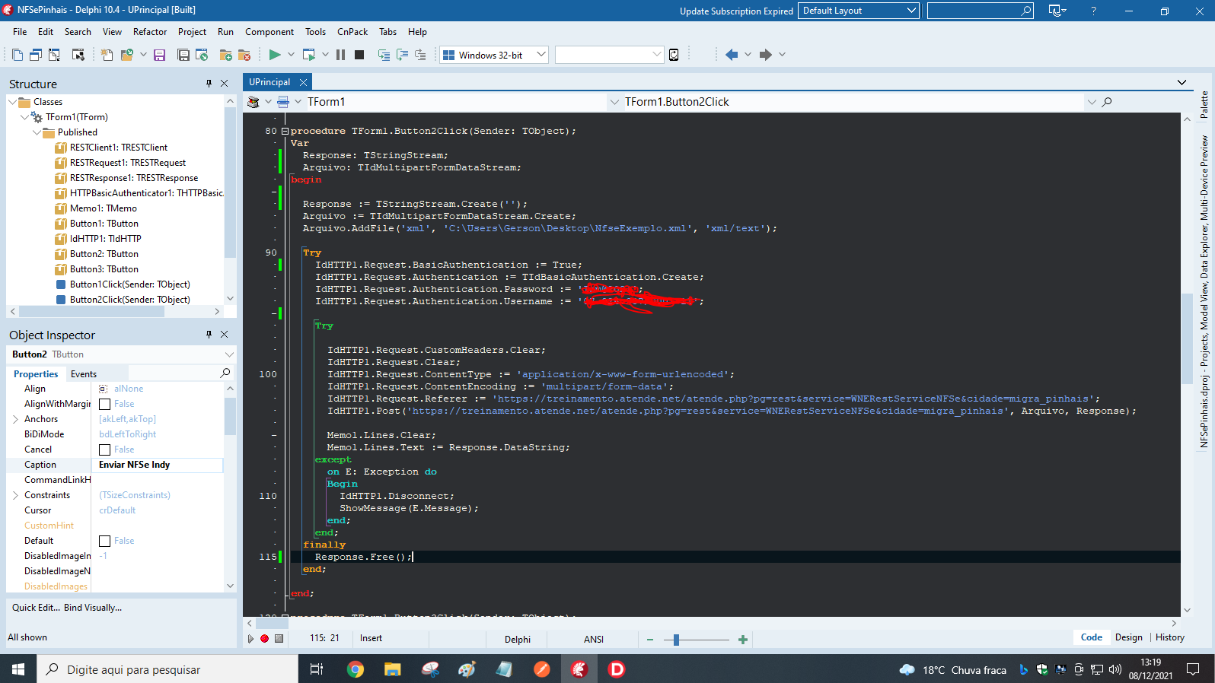The height and width of the screenshot is (683, 1215).
Task: Collapse the Classes tree node
Action: [12, 102]
